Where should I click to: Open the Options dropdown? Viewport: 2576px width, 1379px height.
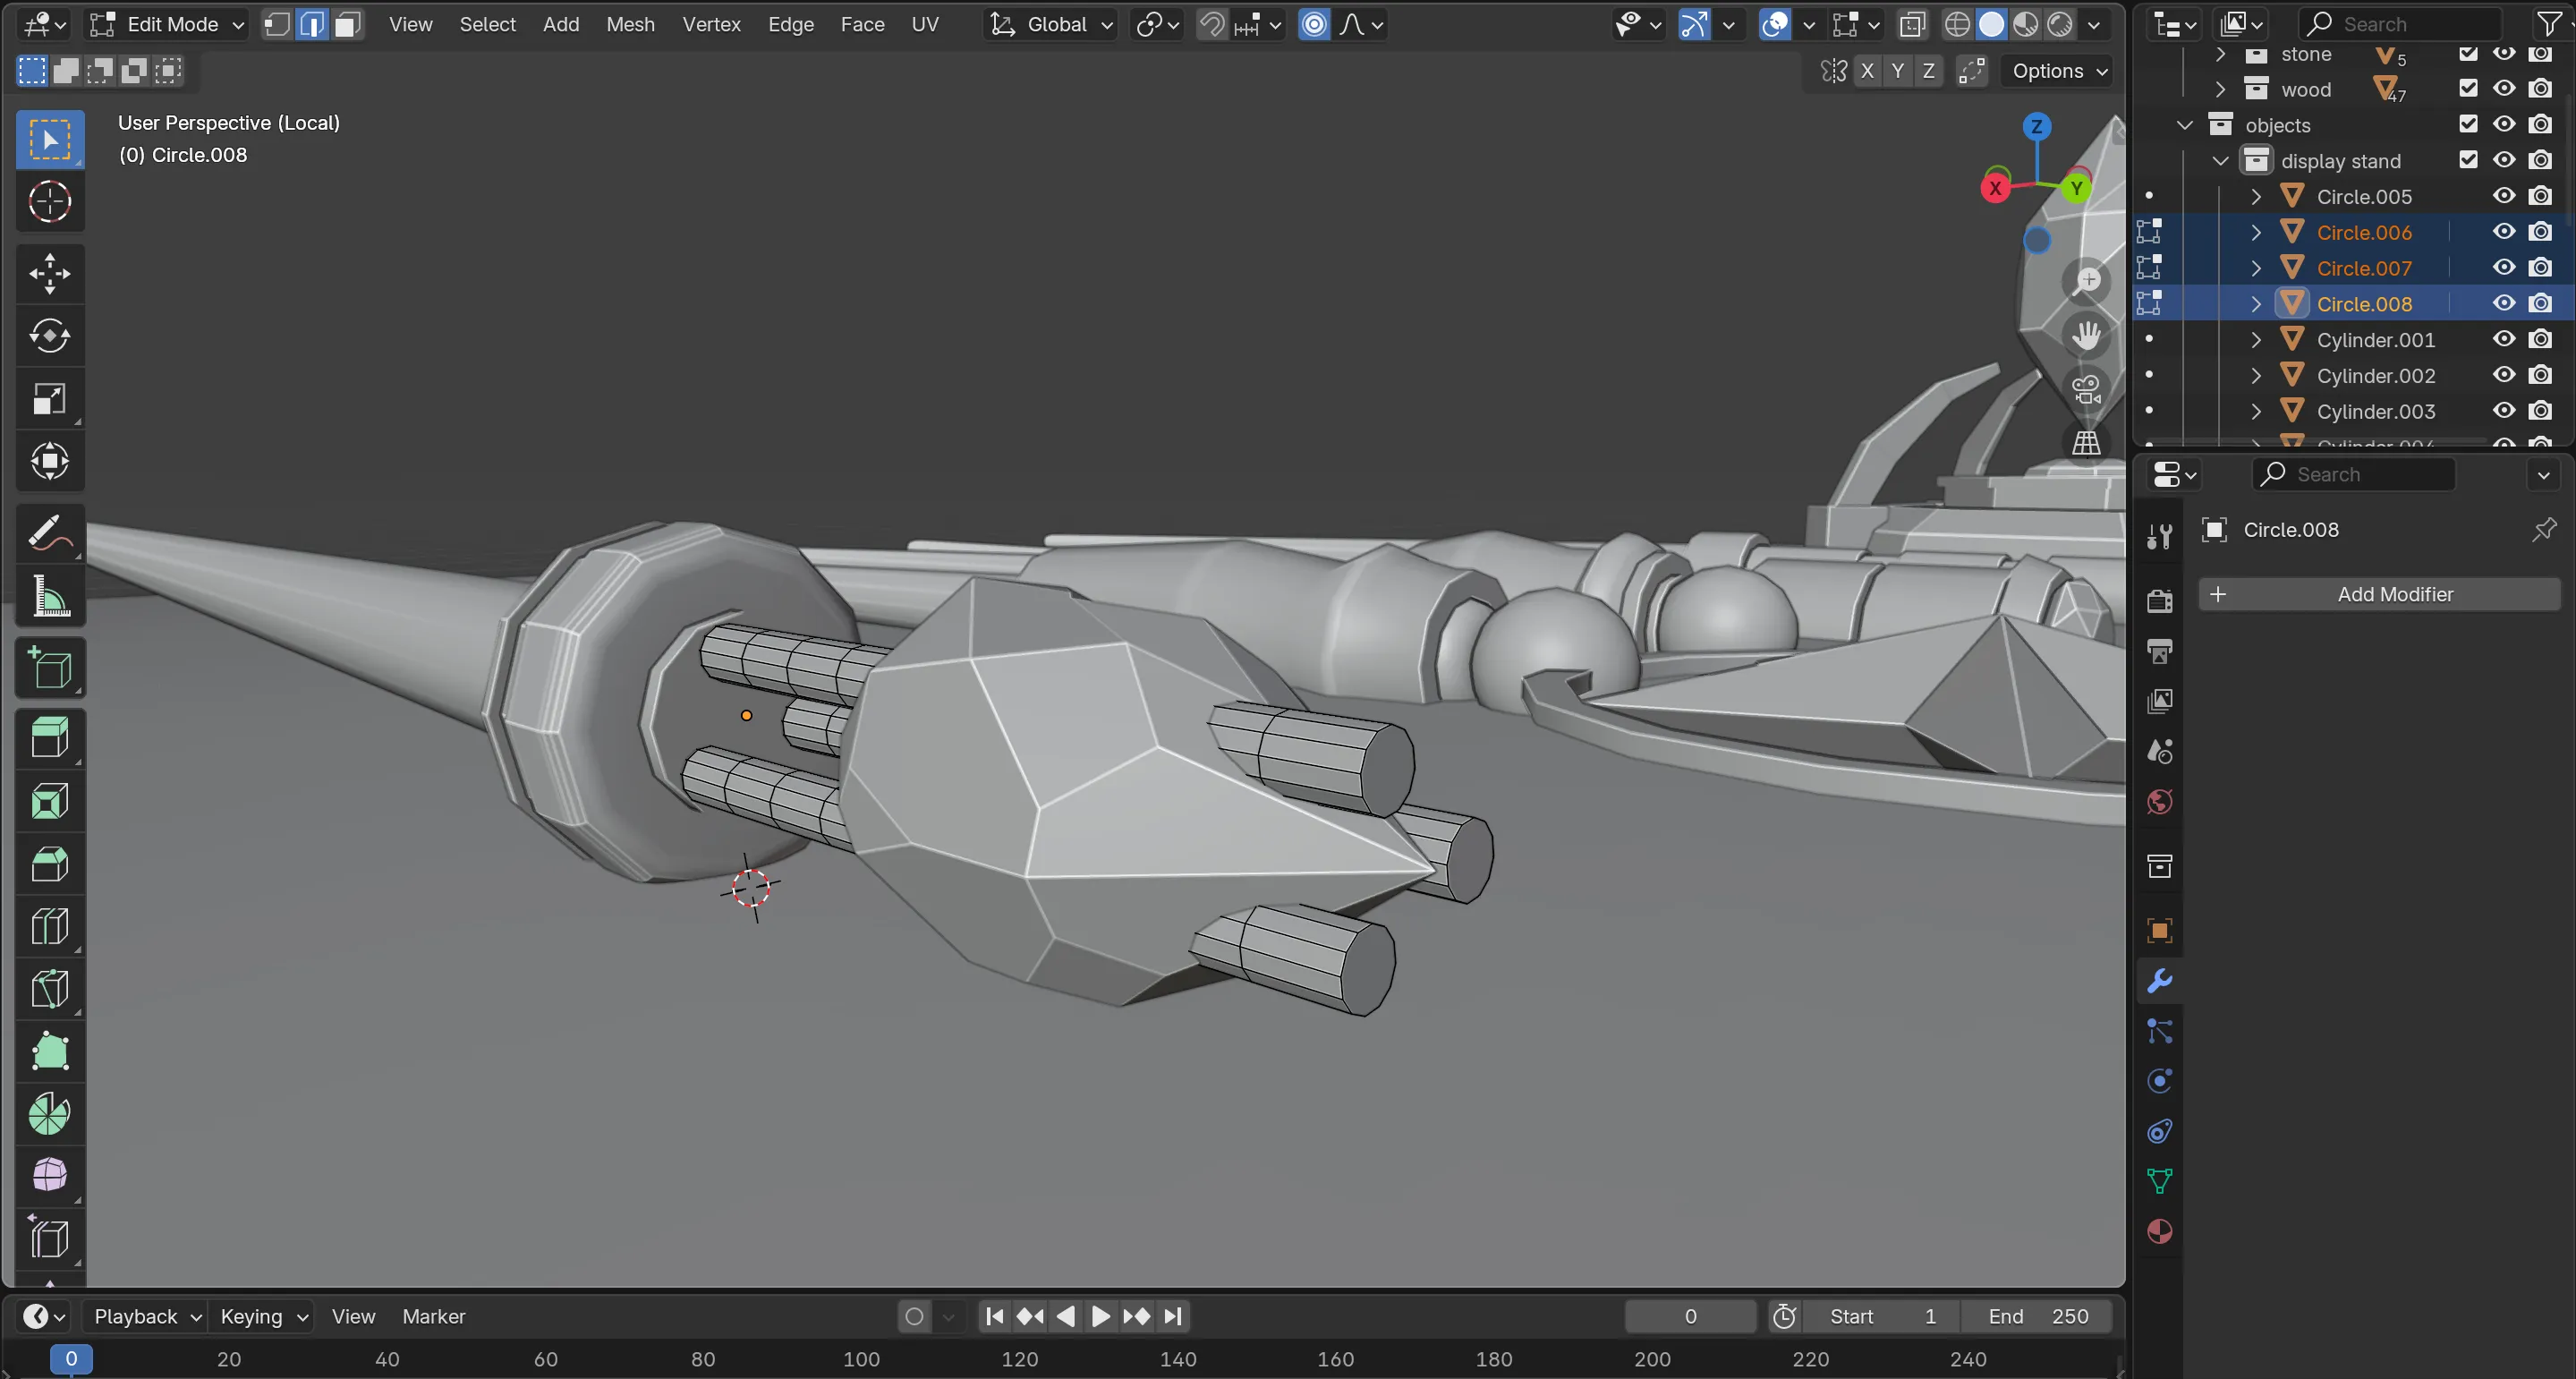click(2059, 71)
